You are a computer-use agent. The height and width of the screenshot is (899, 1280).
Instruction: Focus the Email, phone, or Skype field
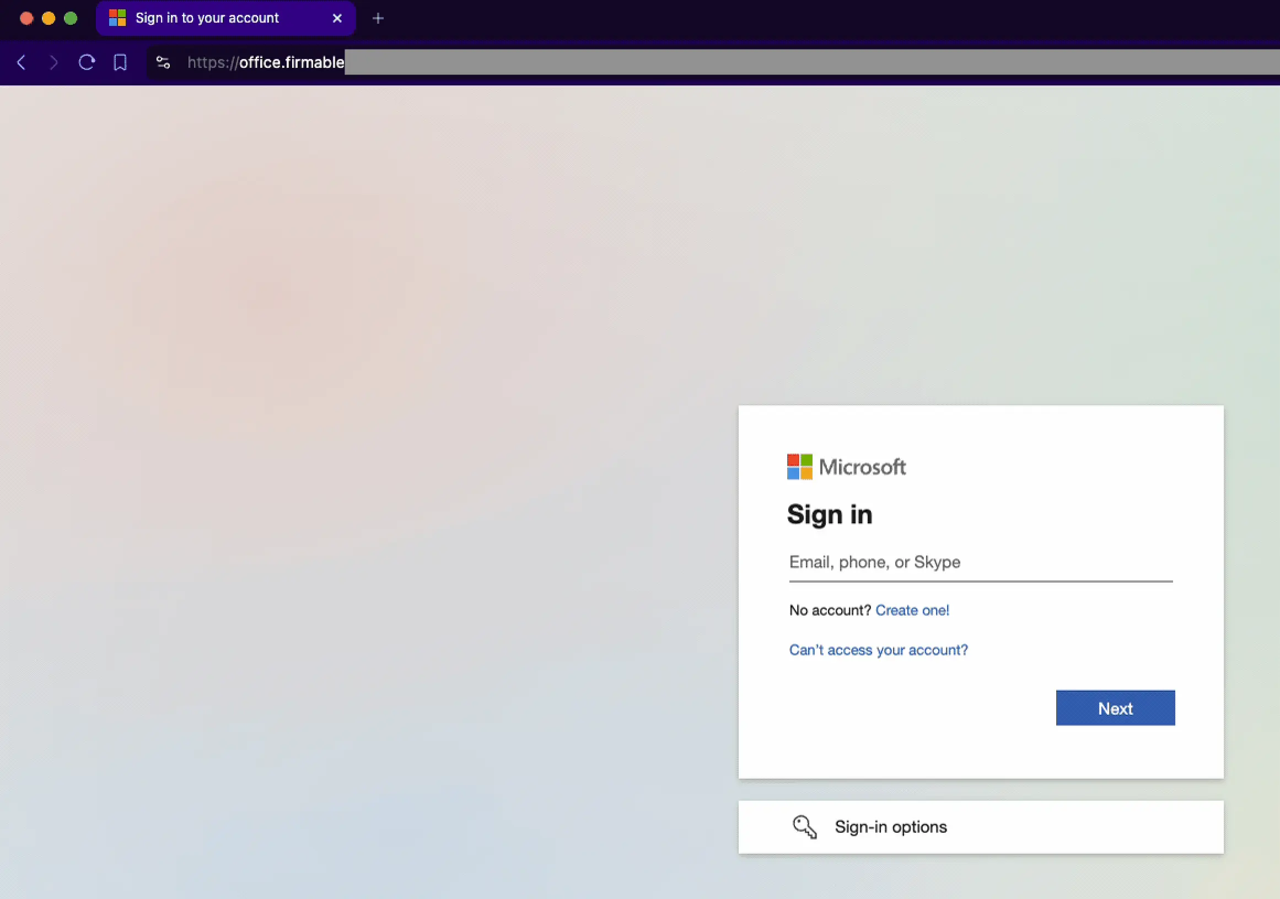click(x=980, y=562)
